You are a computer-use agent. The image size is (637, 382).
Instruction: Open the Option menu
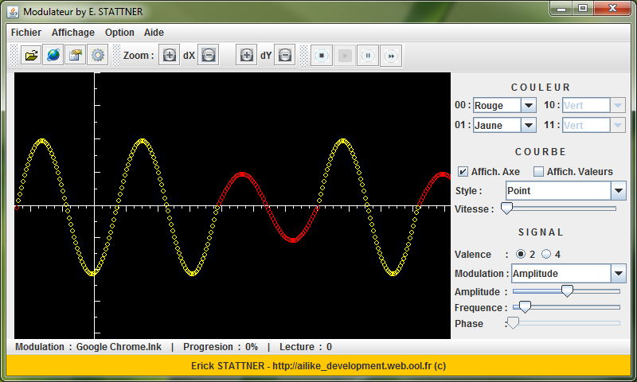119,33
